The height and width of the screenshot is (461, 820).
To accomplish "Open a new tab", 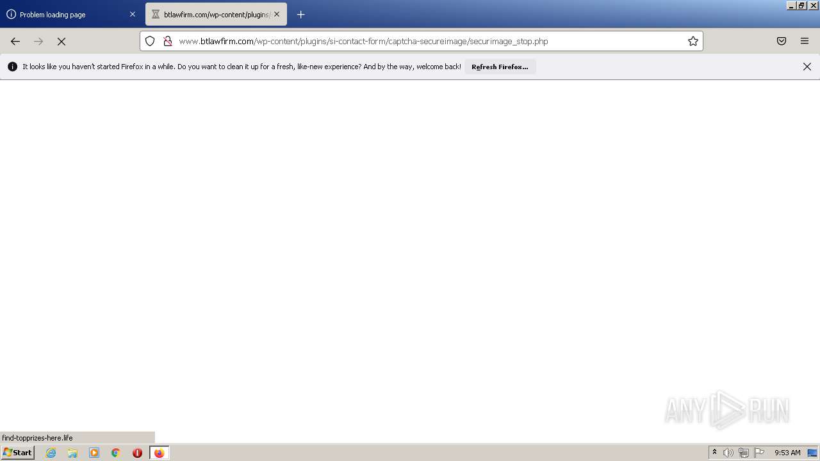I will 301,14.
